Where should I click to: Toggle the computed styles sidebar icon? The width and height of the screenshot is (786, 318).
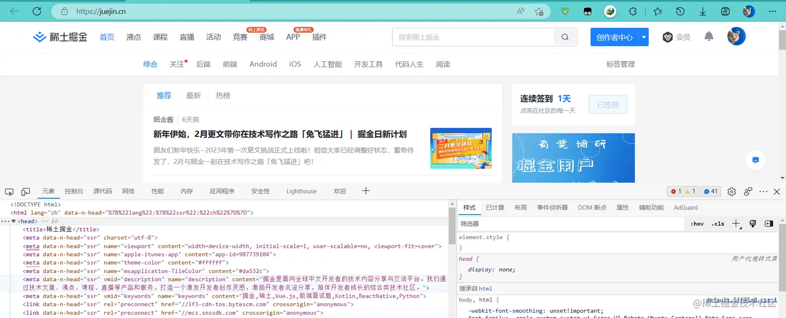pos(769,224)
